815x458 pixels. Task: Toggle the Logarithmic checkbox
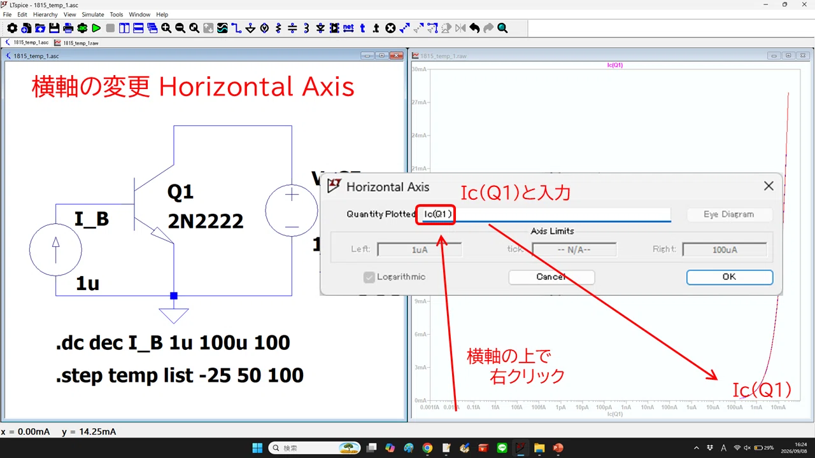click(369, 277)
